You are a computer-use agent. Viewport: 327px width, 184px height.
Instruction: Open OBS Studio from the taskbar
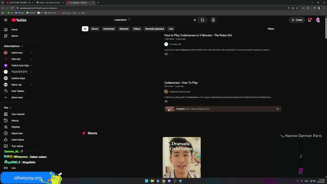[x=175, y=181]
